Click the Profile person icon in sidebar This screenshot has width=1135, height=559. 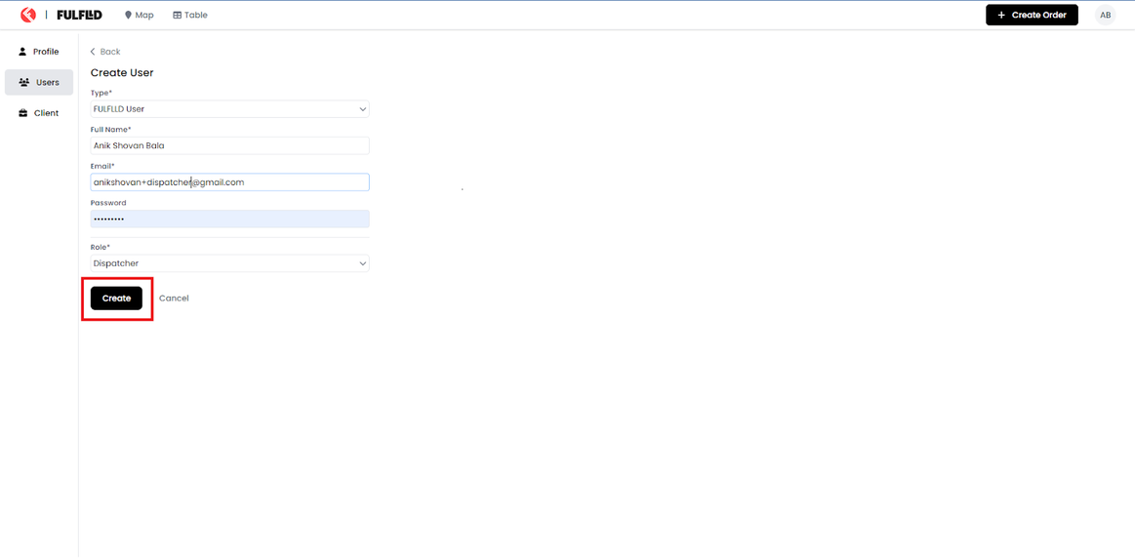point(22,52)
